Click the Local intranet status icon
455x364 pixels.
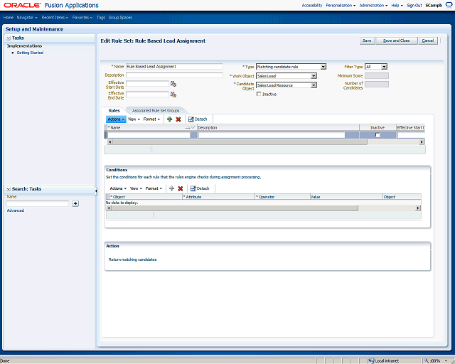(371, 361)
